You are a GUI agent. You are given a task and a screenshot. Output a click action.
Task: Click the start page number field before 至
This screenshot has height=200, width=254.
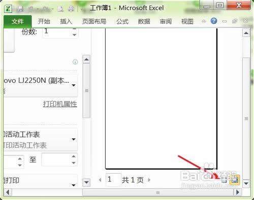coord(10,161)
